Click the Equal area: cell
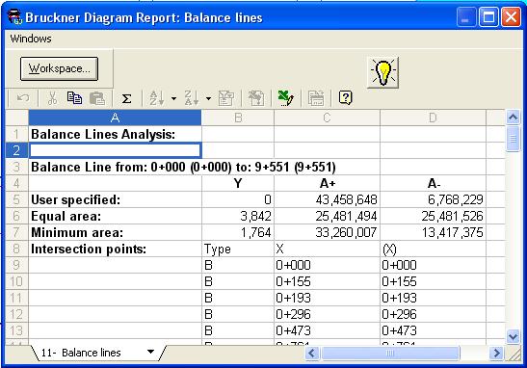 click(115, 216)
